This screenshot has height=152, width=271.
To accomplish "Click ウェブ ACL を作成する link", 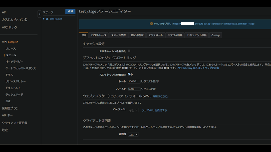I will click(154, 110).
